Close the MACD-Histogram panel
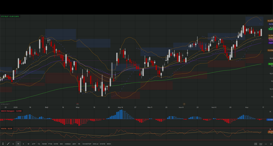Screen dimensions: 273x146 [270, 112]
